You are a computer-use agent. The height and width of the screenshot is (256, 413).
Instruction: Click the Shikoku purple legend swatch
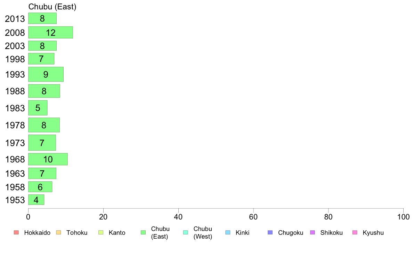pos(313,232)
